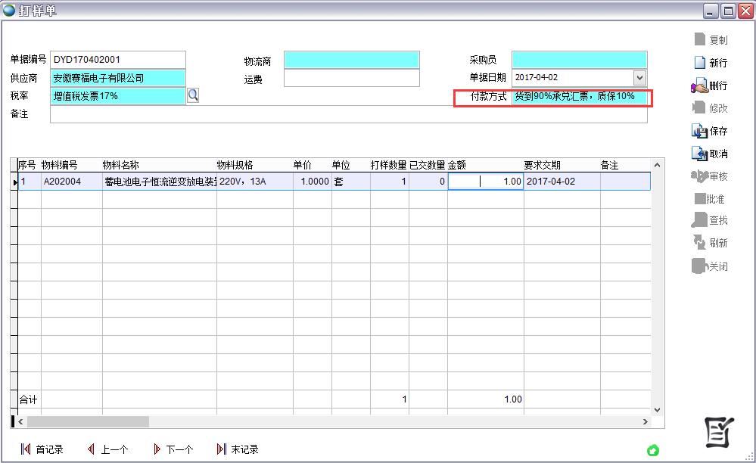756x463 pixels.
Task: Click the document edit icon in bottom corner
Action: tap(719, 433)
